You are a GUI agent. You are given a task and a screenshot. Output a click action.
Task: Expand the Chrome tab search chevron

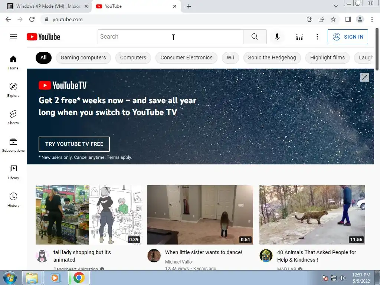[335, 6]
